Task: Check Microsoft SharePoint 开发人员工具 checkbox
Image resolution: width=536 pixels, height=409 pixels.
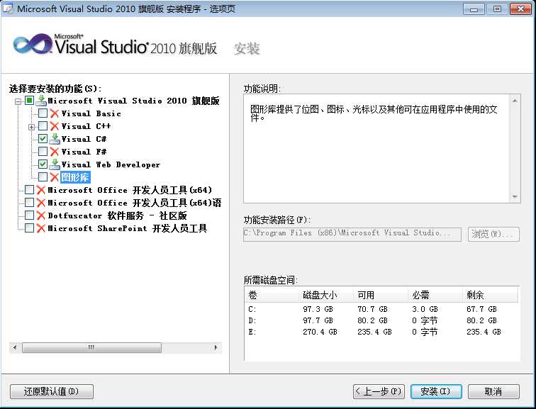Action: 30,228
